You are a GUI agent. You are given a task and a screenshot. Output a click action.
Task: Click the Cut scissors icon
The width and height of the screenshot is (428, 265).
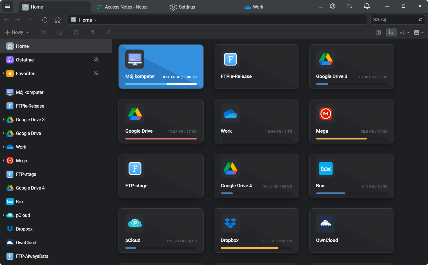(x=44, y=32)
